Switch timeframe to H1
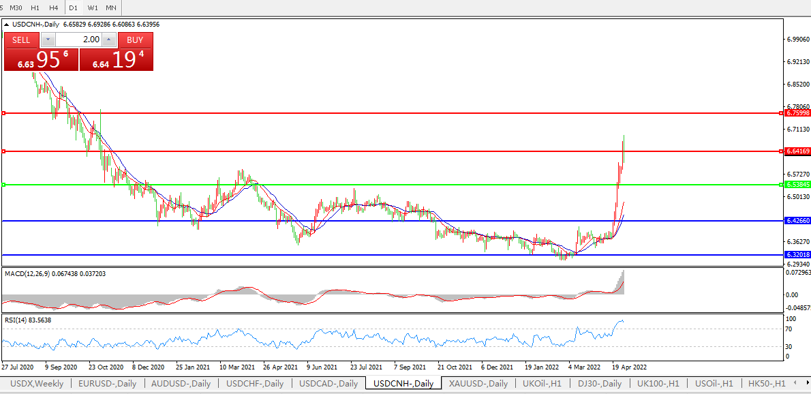This screenshot has height=394, width=811. (x=35, y=7)
